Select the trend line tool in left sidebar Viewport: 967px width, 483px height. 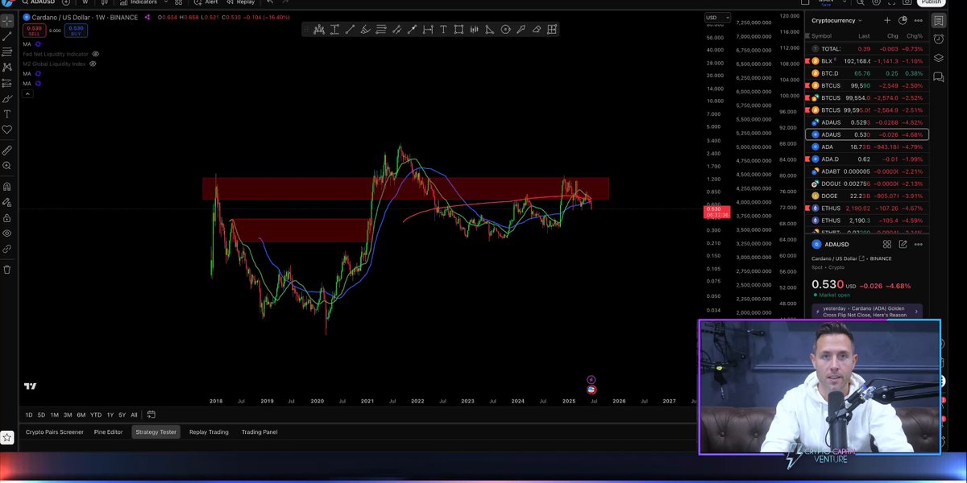tap(7, 36)
